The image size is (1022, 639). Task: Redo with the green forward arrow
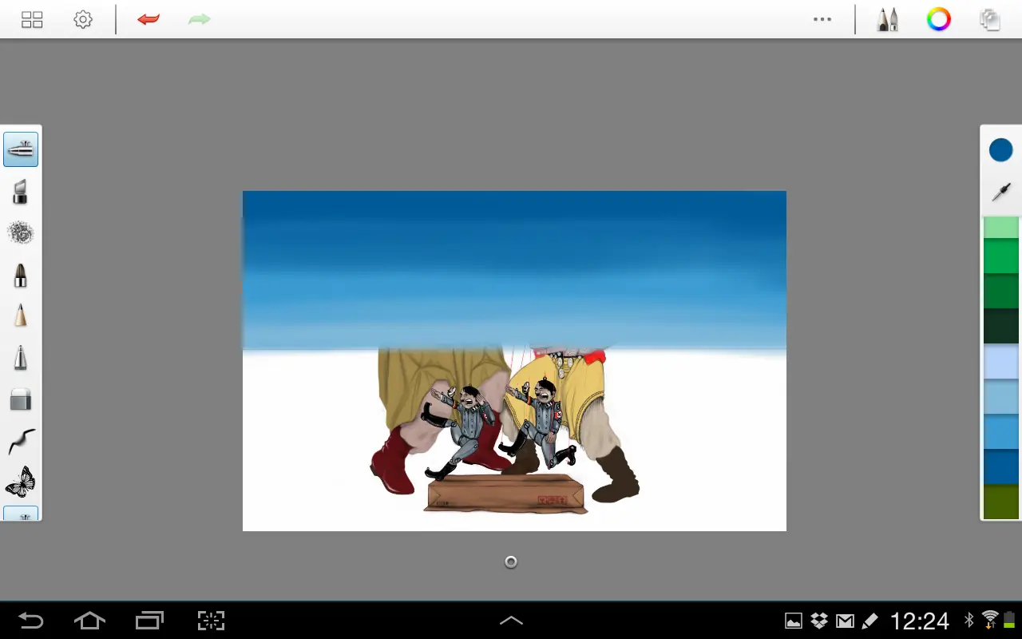click(x=199, y=19)
